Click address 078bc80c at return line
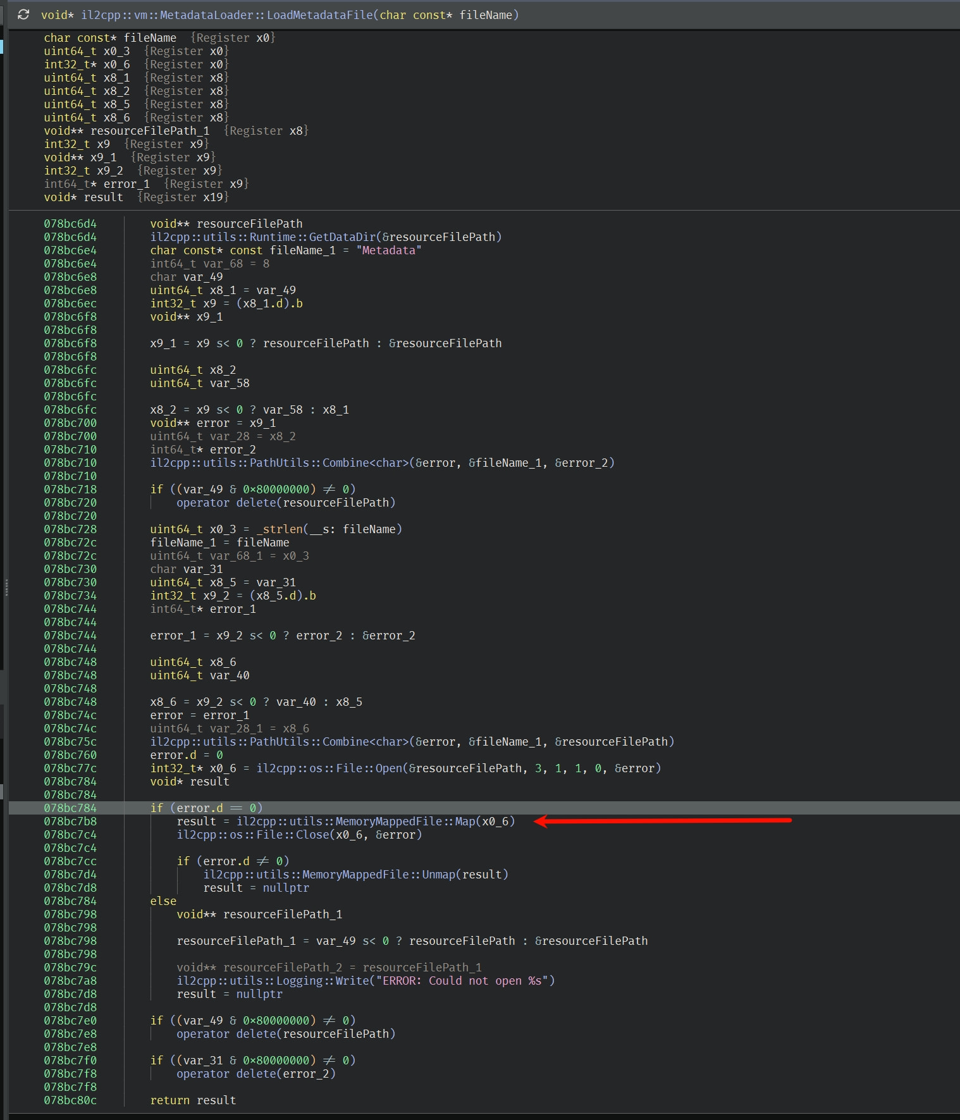 point(70,1100)
